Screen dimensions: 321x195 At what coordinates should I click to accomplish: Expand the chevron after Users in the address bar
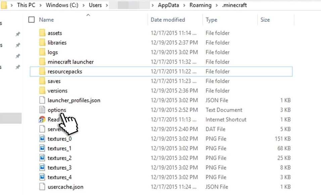click(106, 5)
